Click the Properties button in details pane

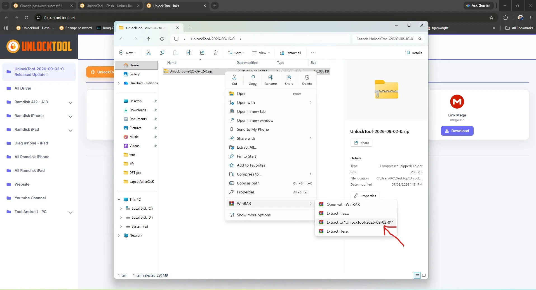point(365,196)
